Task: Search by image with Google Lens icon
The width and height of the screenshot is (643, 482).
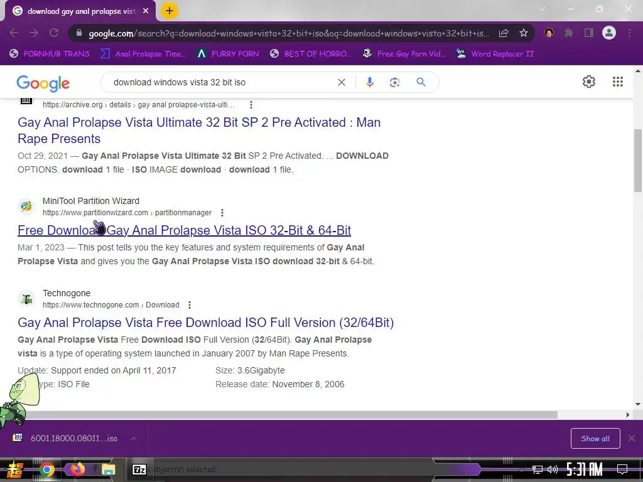Action: click(x=394, y=82)
